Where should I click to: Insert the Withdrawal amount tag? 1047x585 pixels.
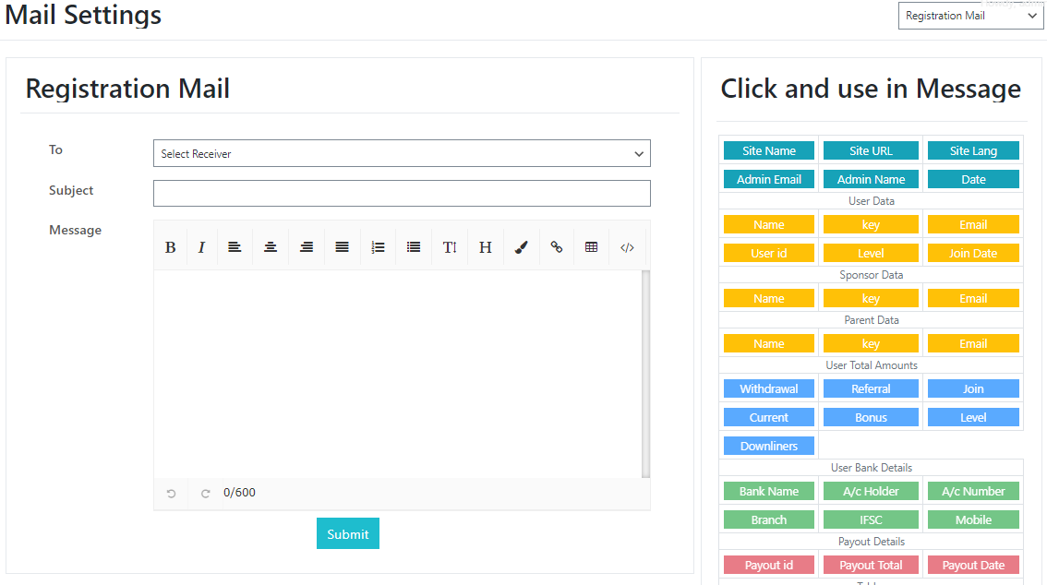pyautogui.click(x=768, y=388)
